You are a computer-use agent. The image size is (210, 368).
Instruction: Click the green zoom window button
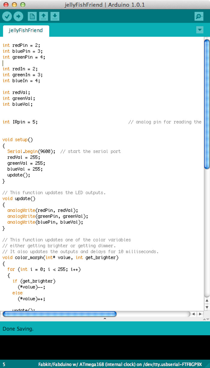point(22,5)
